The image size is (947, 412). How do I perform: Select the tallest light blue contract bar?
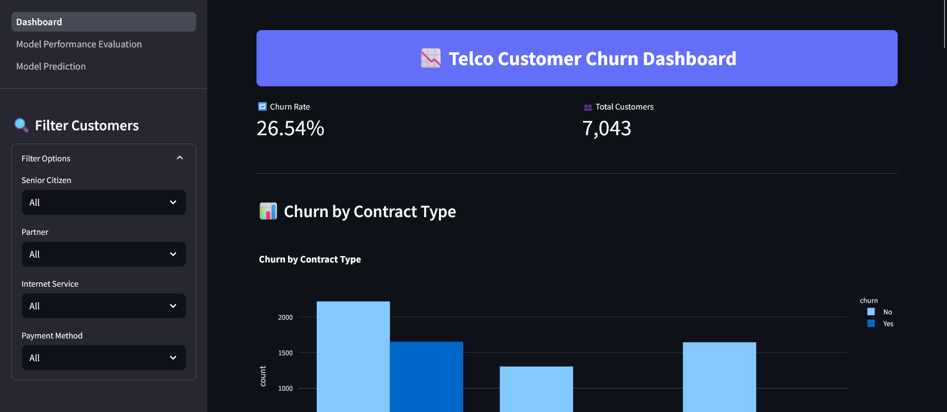pos(353,355)
